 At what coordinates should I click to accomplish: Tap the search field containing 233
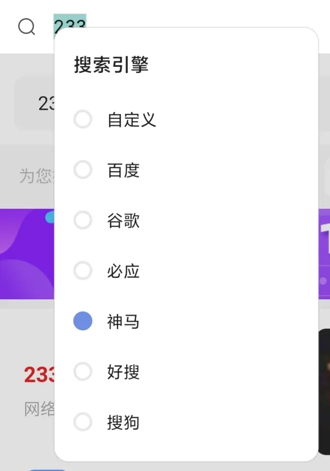pos(70,23)
